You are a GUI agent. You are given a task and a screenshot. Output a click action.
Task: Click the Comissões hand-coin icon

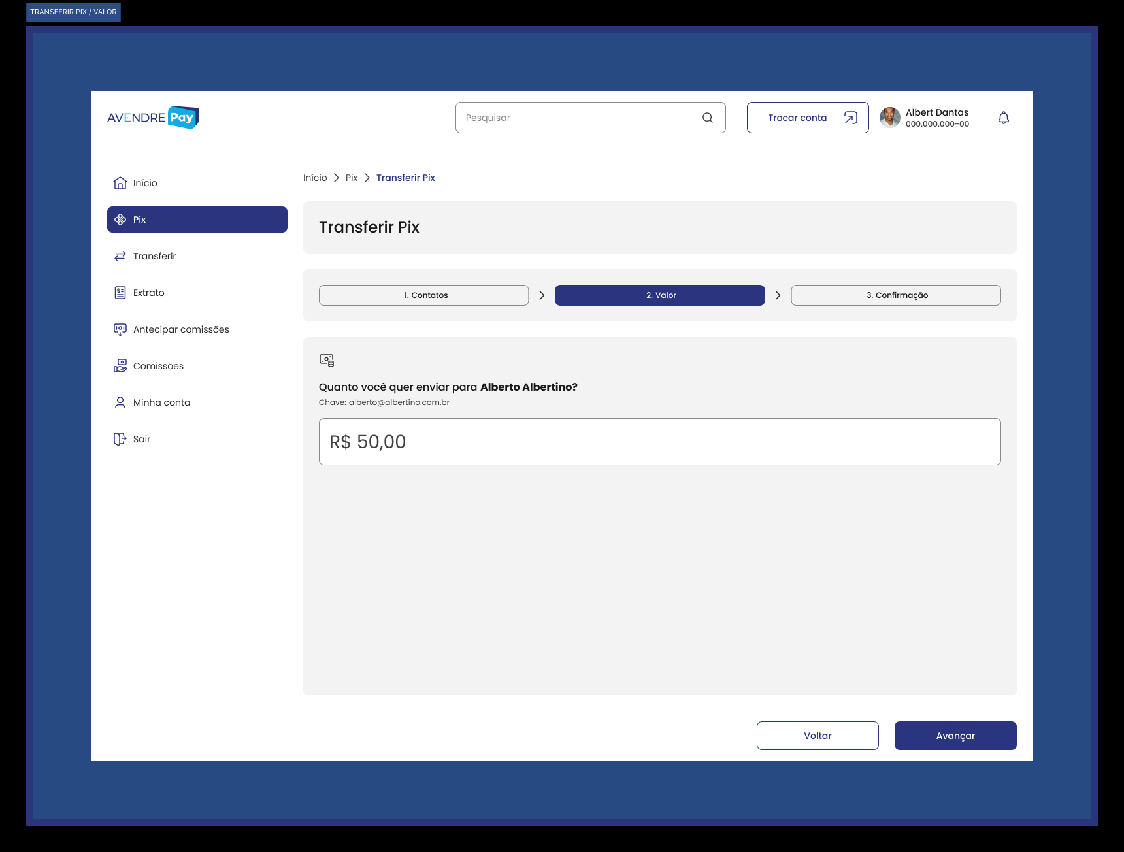(120, 366)
